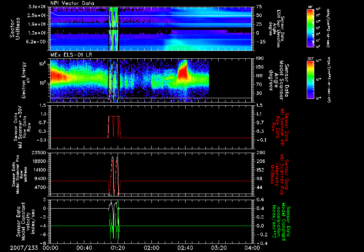364x252 pixels.
Task: Click the 03:20 time axis label
Action: 219,248
